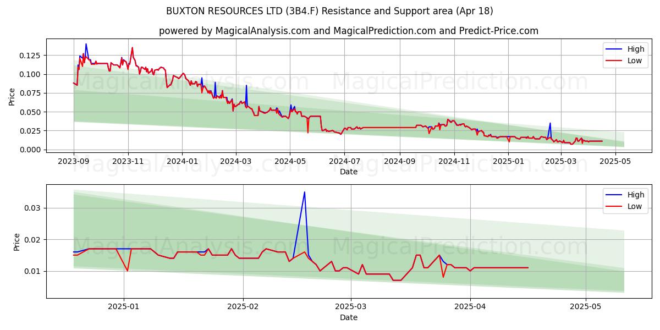
Task: Click 'High' in the 2023–2025 chart legend
Action: tap(636, 50)
